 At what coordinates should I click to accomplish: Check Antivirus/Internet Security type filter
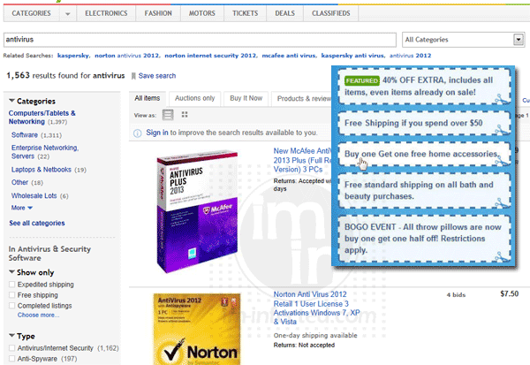coord(12,347)
